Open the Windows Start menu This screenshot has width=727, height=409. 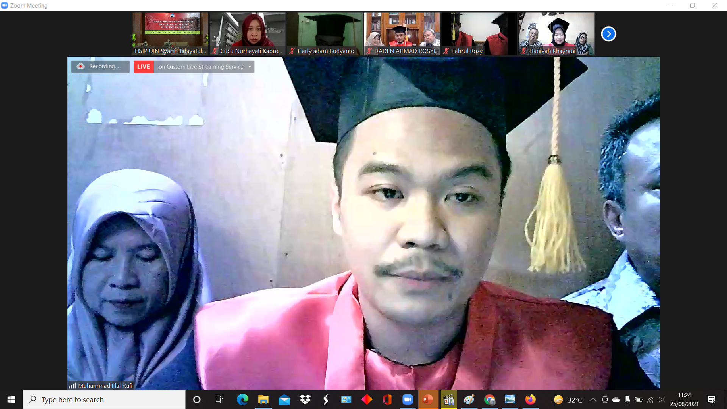[x=11, y=400]
